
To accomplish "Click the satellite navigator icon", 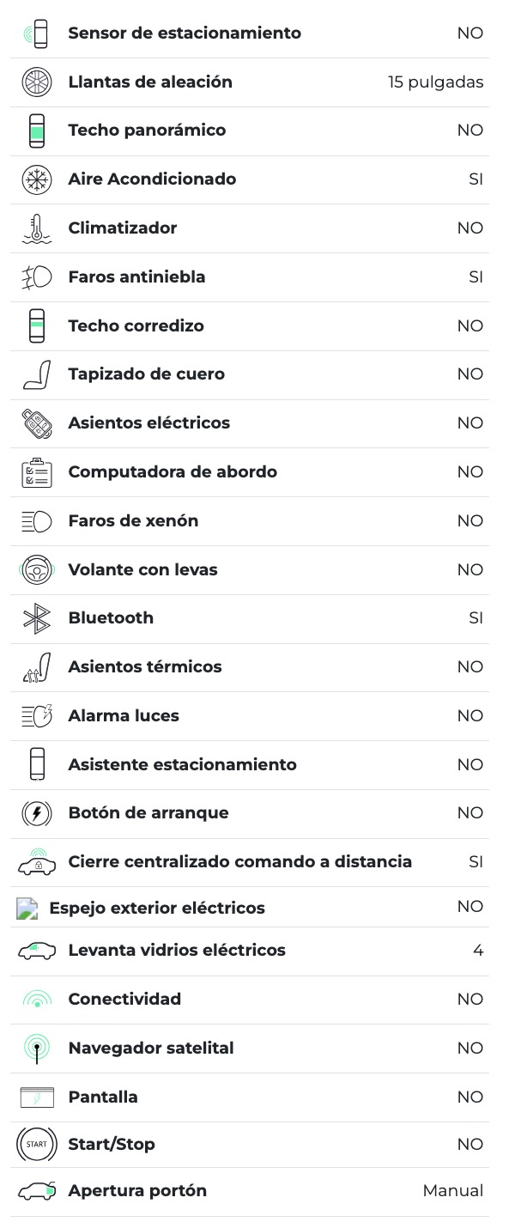I will tap(37, 1049).
